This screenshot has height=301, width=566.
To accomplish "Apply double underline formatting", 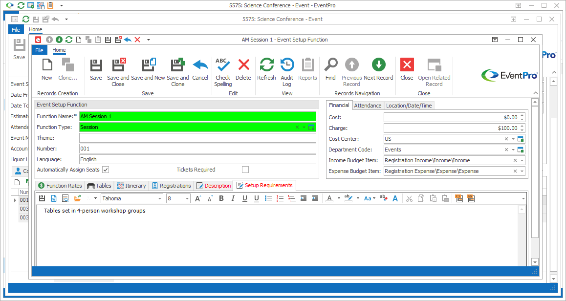I will click(x=257, y=198).
